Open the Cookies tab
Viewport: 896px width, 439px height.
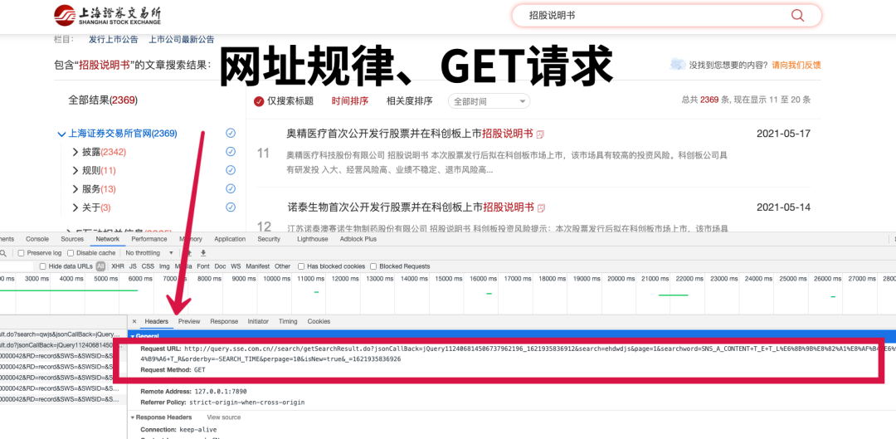coord(319,322)
